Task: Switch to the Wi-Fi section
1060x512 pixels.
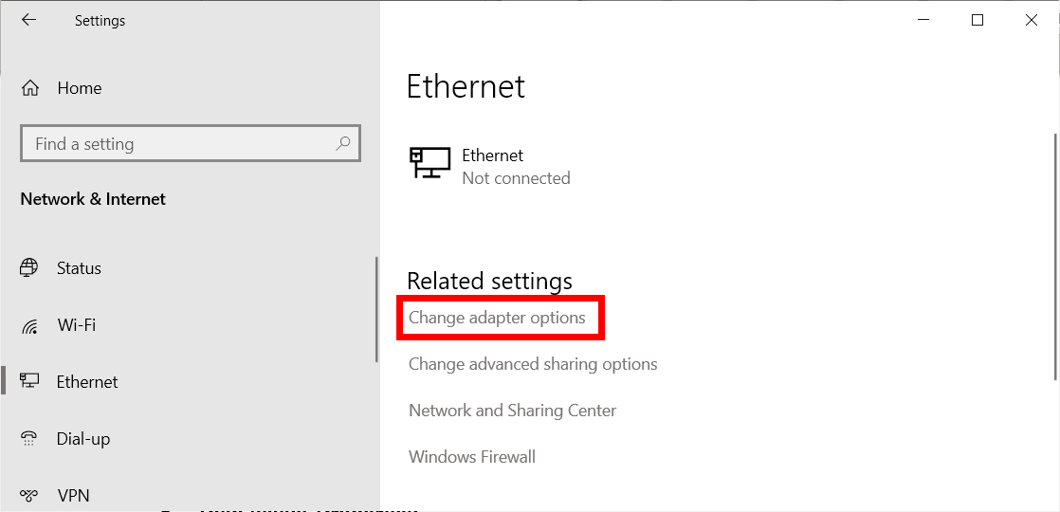Action: (77, 325)
